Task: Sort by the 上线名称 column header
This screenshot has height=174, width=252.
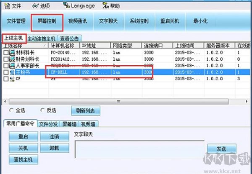Action: (25, 46)
